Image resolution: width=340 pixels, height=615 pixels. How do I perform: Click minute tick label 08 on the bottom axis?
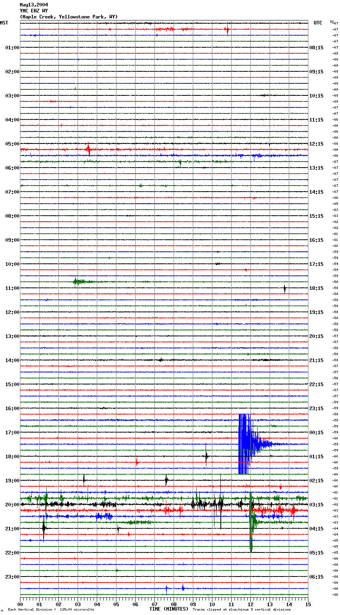tap(174, 604)
